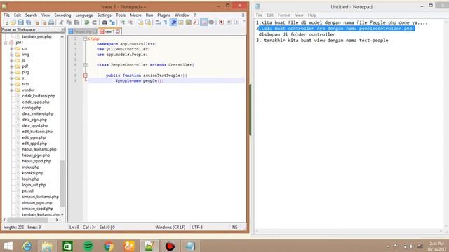Click the Redo arrow icon
Screen dimensions: 449x252
[x=94, y=22]
